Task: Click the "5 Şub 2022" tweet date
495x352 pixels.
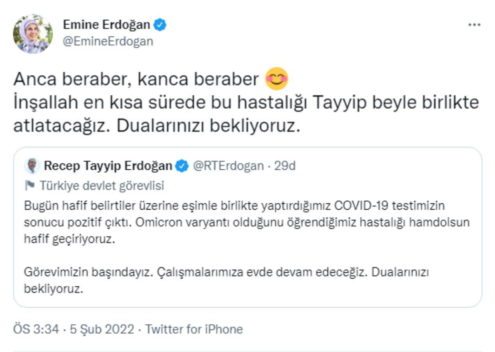Action: (x=101, y=329)
